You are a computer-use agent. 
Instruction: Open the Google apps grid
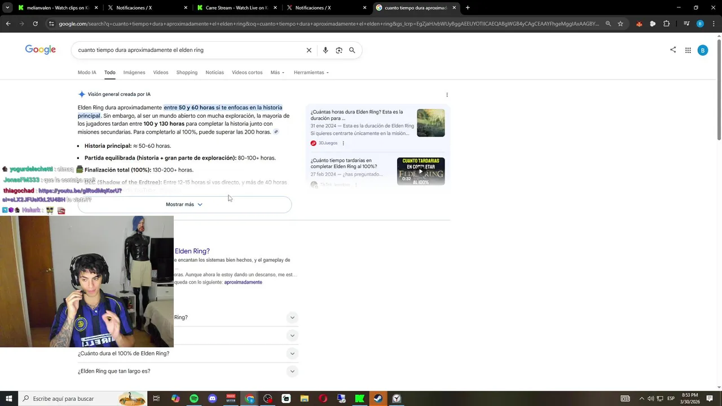tap(688, 50)
